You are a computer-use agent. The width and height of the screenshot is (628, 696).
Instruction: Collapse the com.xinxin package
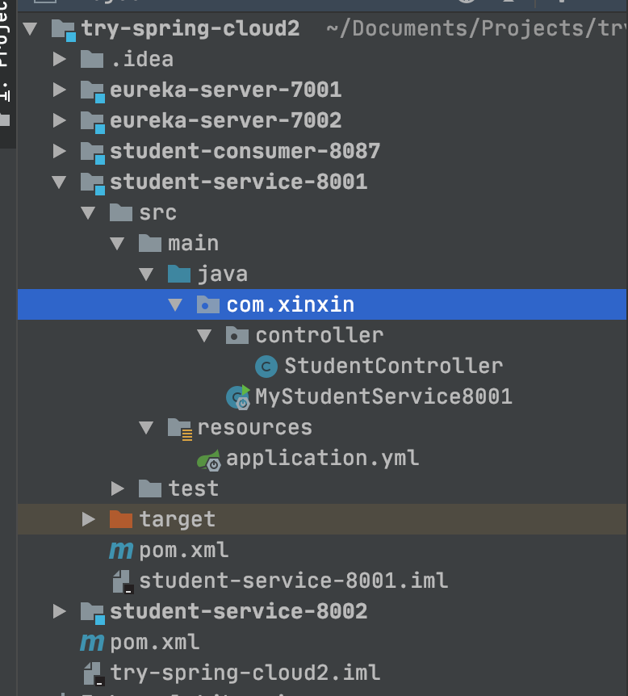[x=176, y=304]
